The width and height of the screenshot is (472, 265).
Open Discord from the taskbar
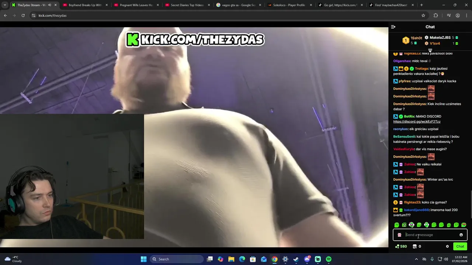point(307,259)
